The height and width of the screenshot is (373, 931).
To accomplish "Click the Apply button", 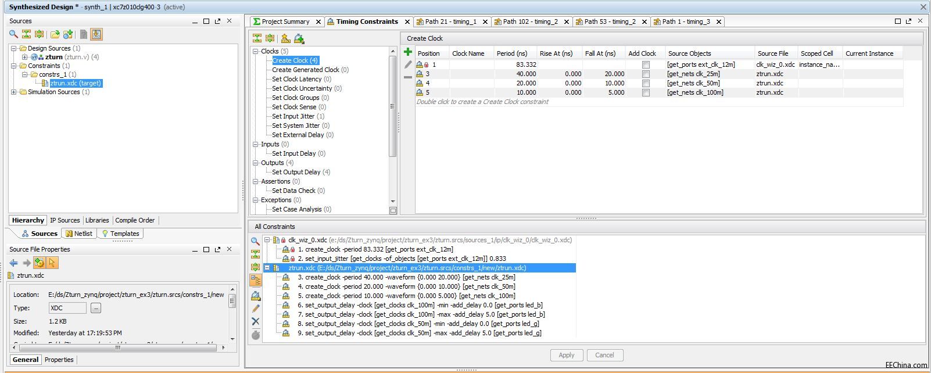I will (566, 355).
